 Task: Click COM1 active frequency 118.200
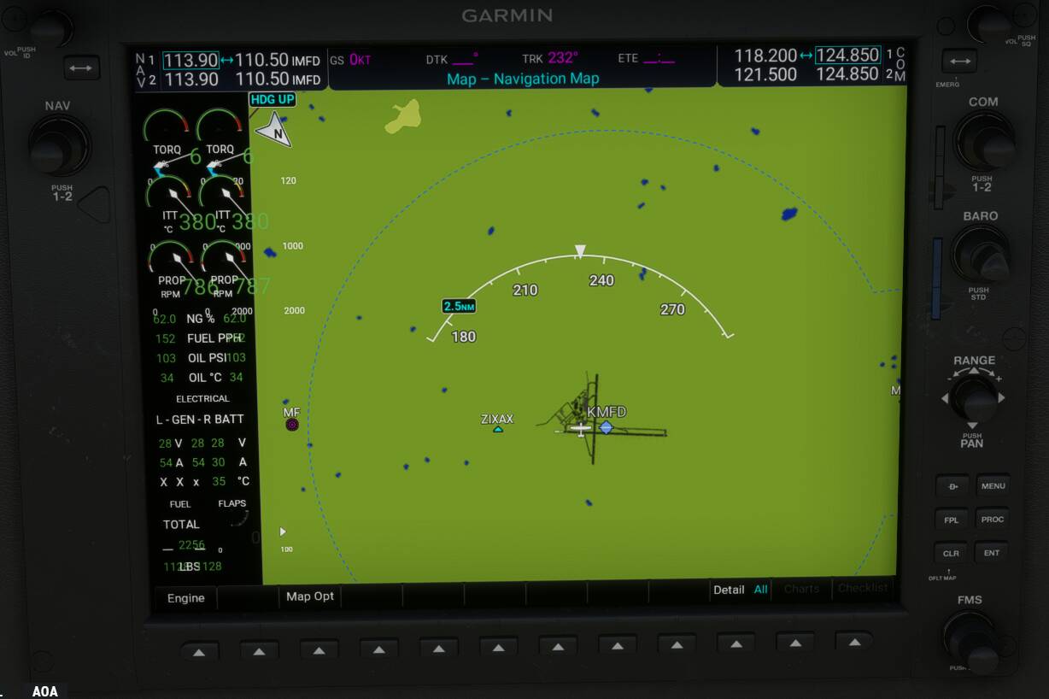tap(765, 56)
